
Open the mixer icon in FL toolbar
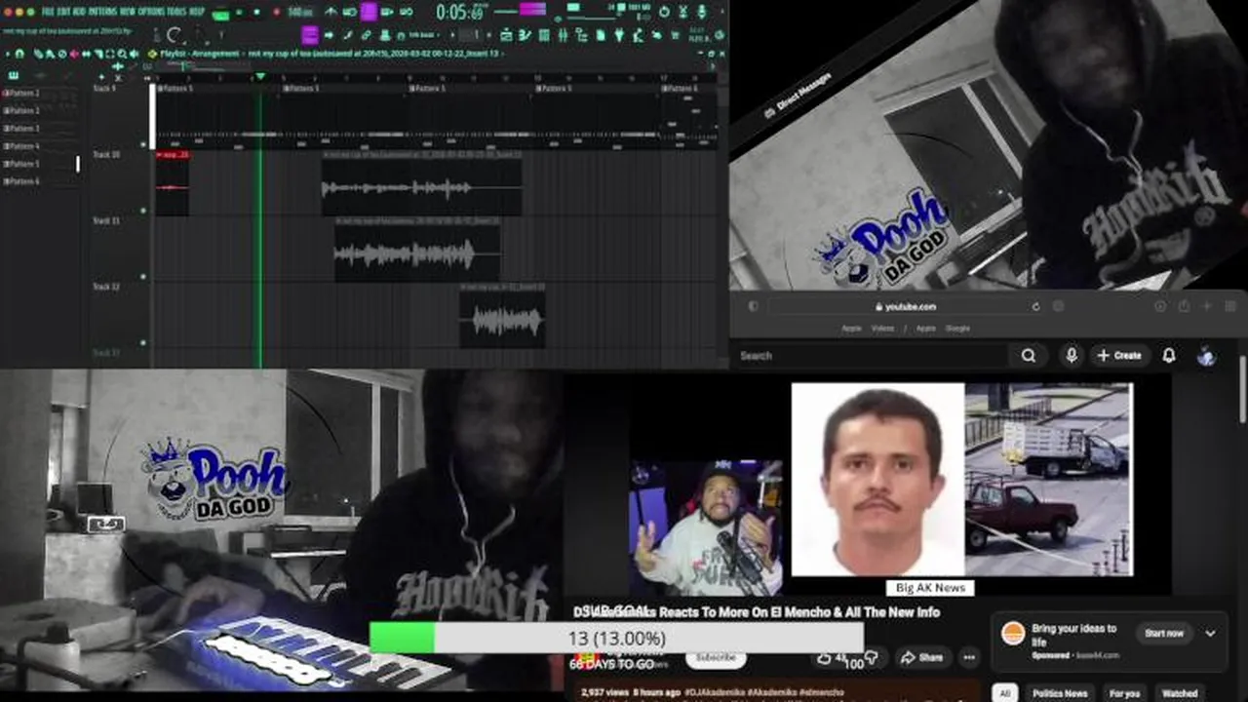pyautogui.click(x=564, y=35)
